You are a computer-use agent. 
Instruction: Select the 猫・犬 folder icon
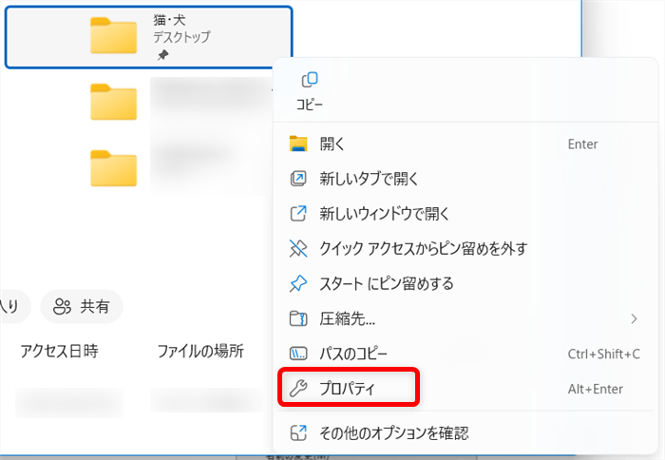click(x=114, y=36)
